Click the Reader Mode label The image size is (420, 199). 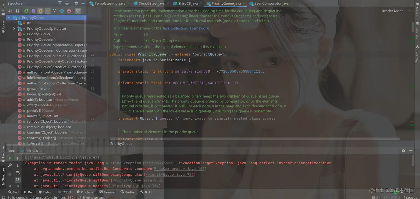(392, 11)
